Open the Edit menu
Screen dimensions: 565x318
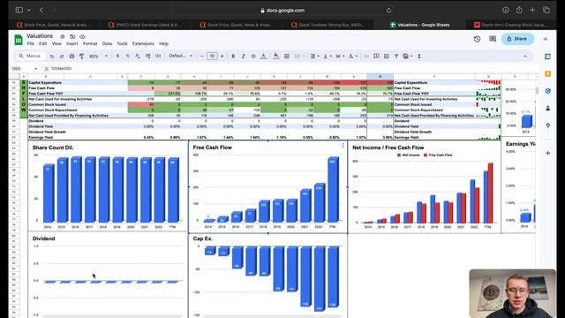pyautogui.click(x=43, y=43)
